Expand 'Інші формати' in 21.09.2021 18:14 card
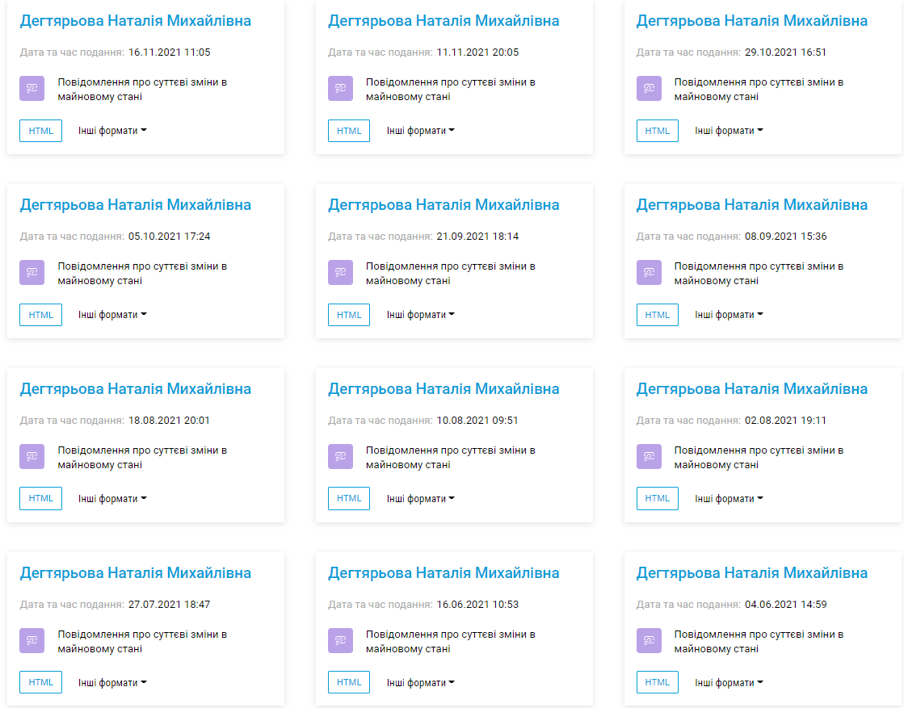904x708 pixels. point(420,315)
